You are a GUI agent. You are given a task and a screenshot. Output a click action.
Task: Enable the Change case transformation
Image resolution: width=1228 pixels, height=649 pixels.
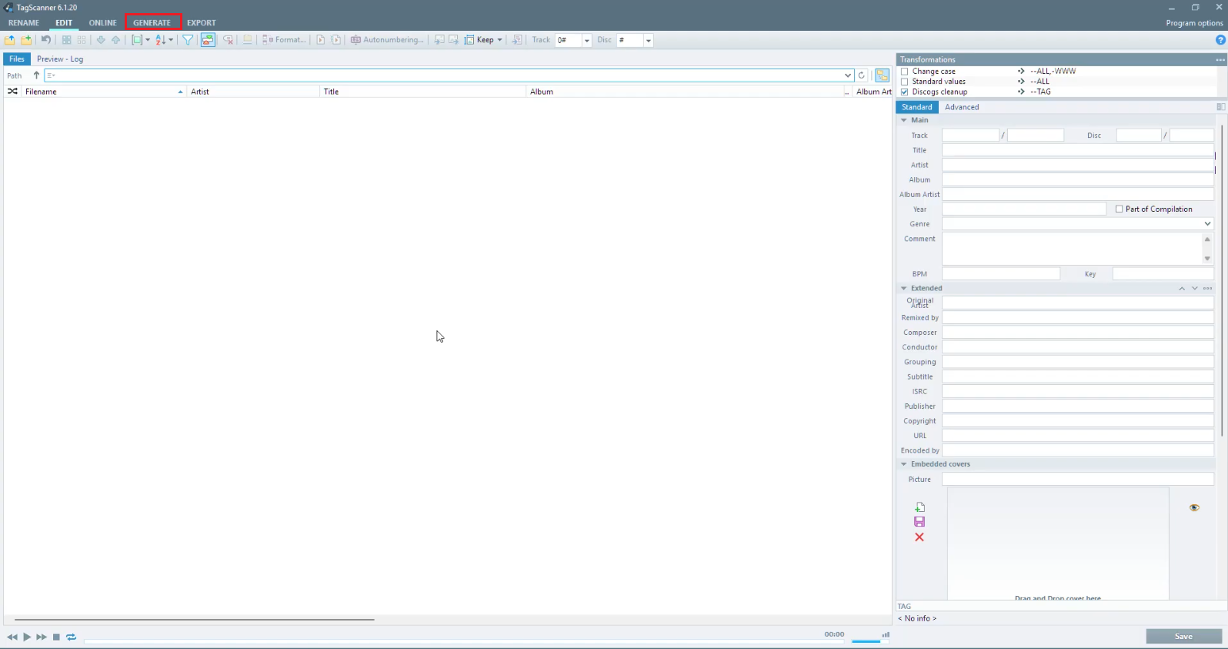[x=905, y=72]
